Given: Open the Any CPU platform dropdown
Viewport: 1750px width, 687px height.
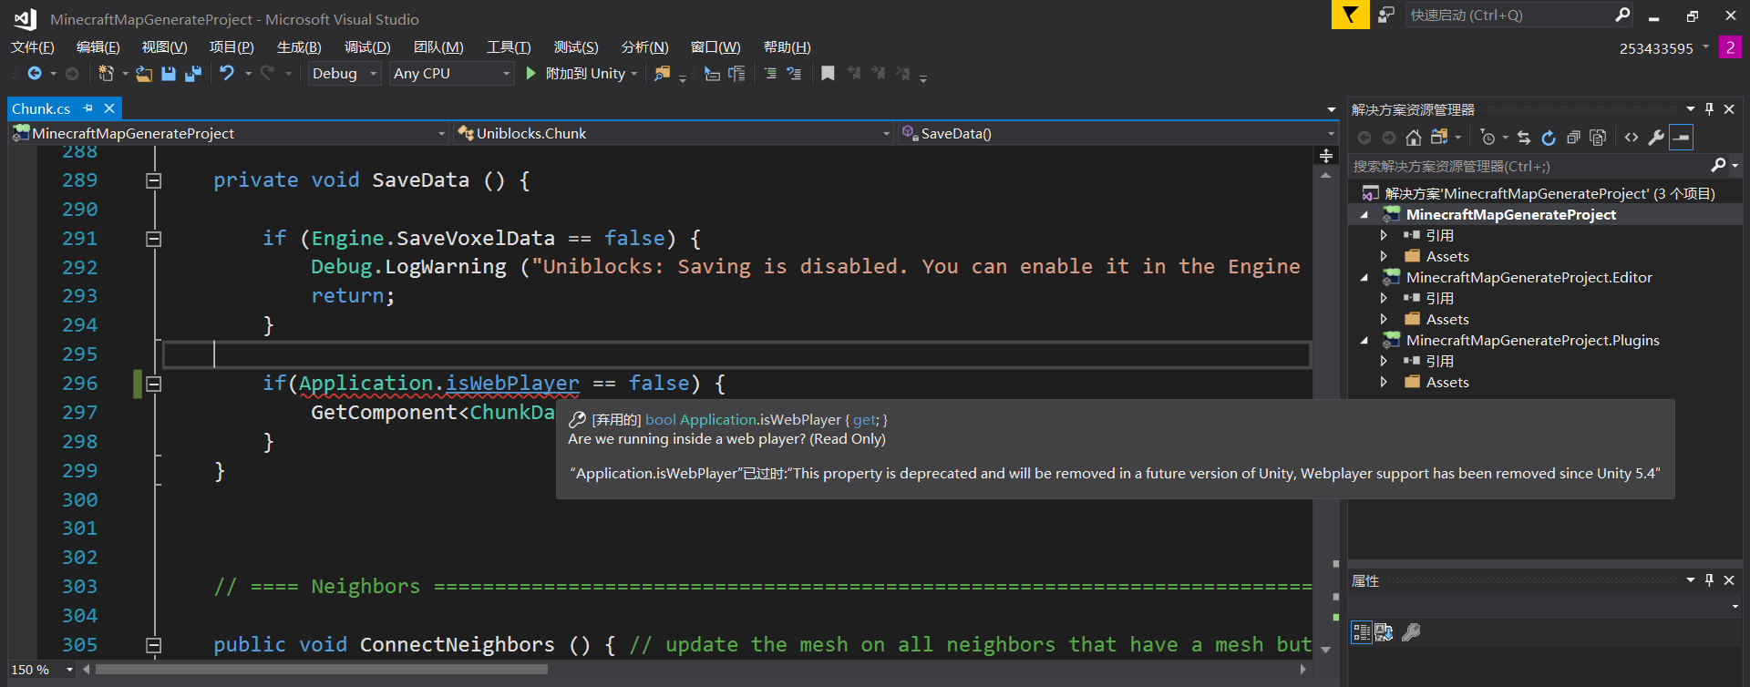Looking at the screenshot, I should [x=452, y=74].
